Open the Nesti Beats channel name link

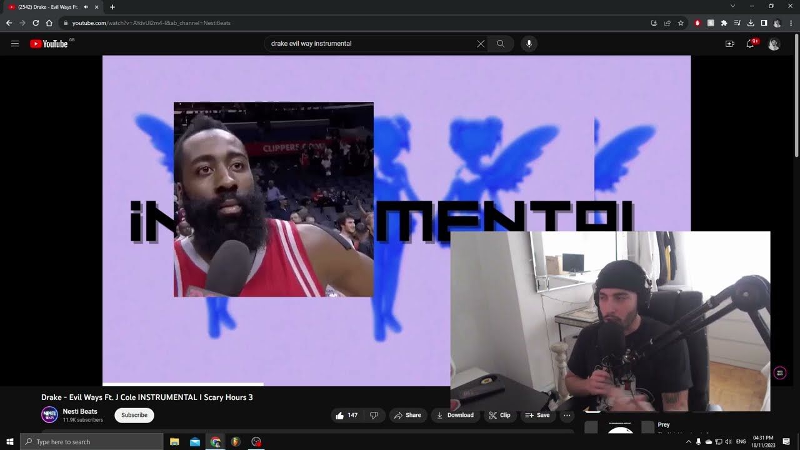[x=80, y=411]
